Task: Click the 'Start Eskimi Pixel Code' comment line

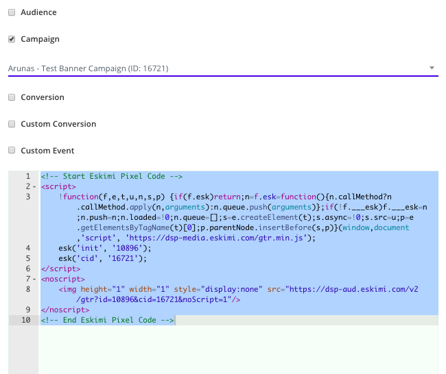Action: pos(111,176)
